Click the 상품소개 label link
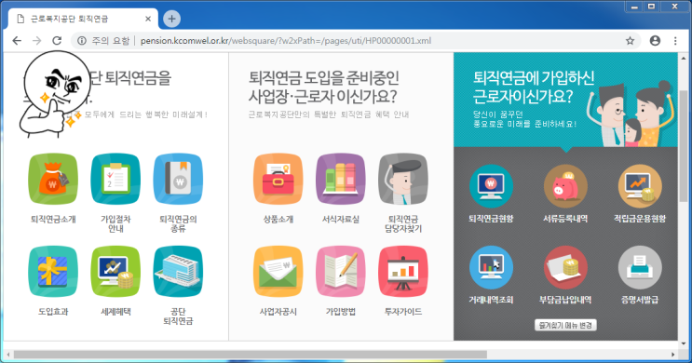 278,219
